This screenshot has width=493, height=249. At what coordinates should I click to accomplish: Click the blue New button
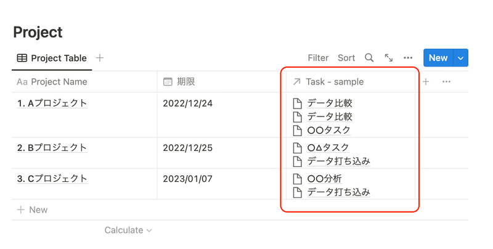pos(438,58)
